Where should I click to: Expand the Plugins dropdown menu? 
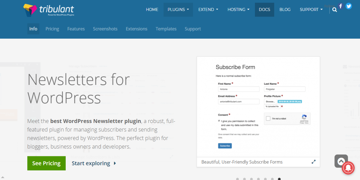pos(178,10)
